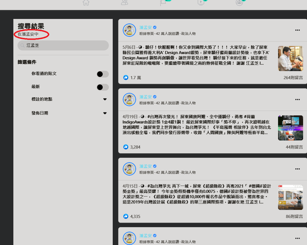This screenshot has height=245, width=307.
Task: Click the 標註的地點 filter label
Action: [x=42, y=99]
